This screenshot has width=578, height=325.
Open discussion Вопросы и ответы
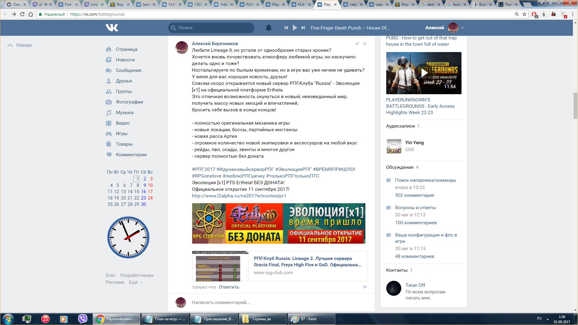tap(415, 208)
